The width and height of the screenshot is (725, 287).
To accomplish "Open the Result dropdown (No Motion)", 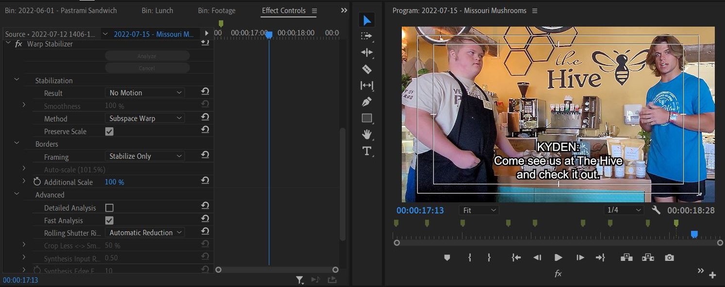I will pyautogui.click(x=145, y=92).
